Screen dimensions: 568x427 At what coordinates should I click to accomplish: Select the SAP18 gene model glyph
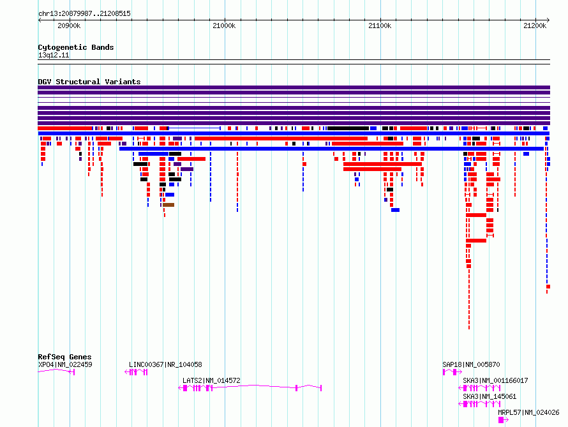click(452, 372)
